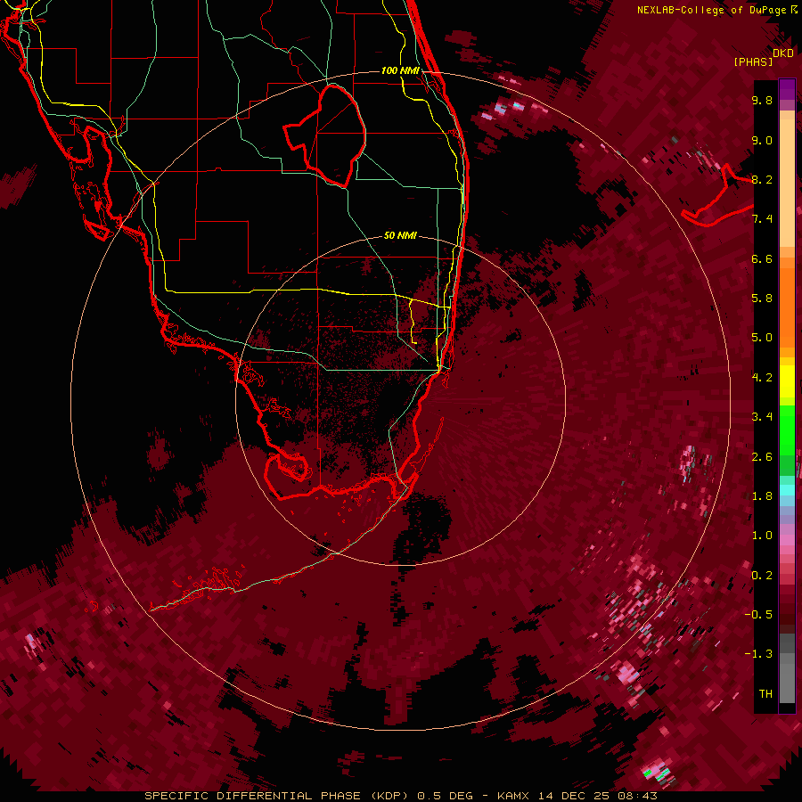Click the -0.5 scale value
802x802 pixels.
point(758,615)
